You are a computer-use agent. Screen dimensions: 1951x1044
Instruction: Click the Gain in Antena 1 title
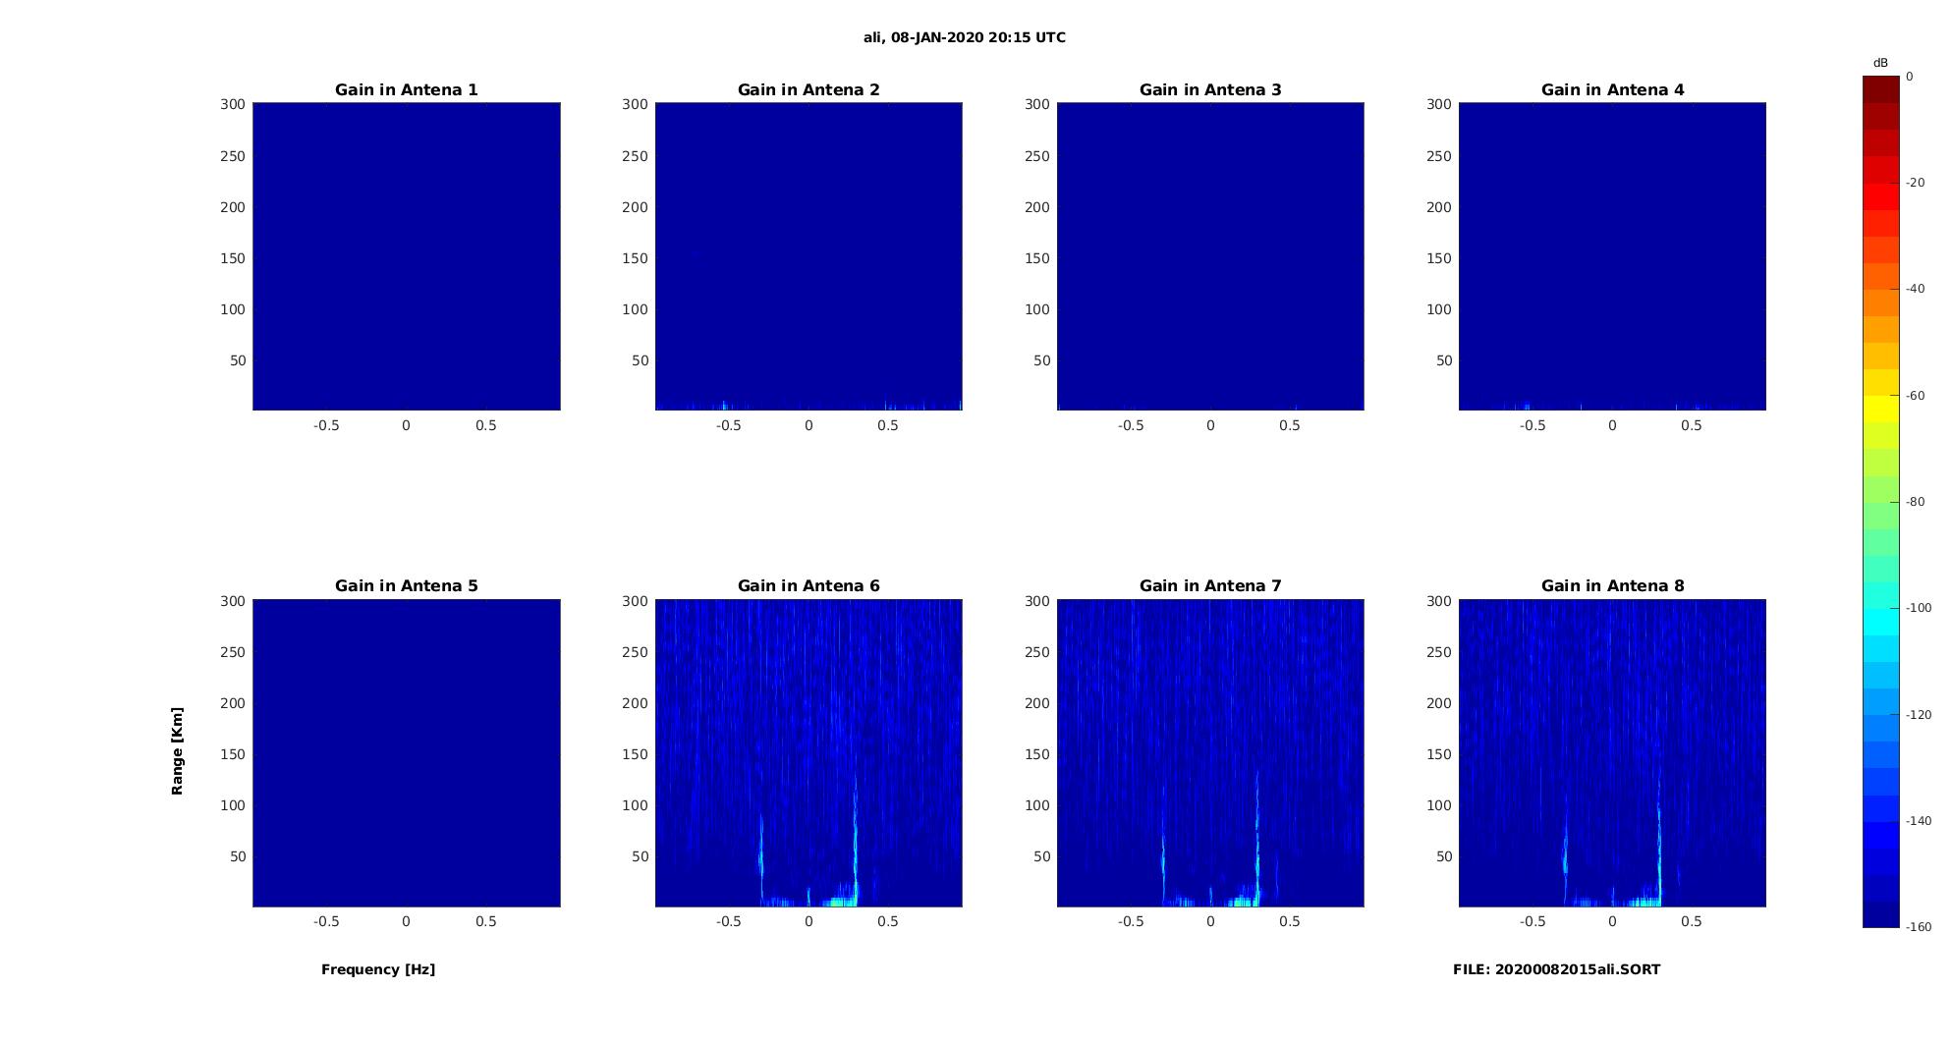(x=407, y=89)
